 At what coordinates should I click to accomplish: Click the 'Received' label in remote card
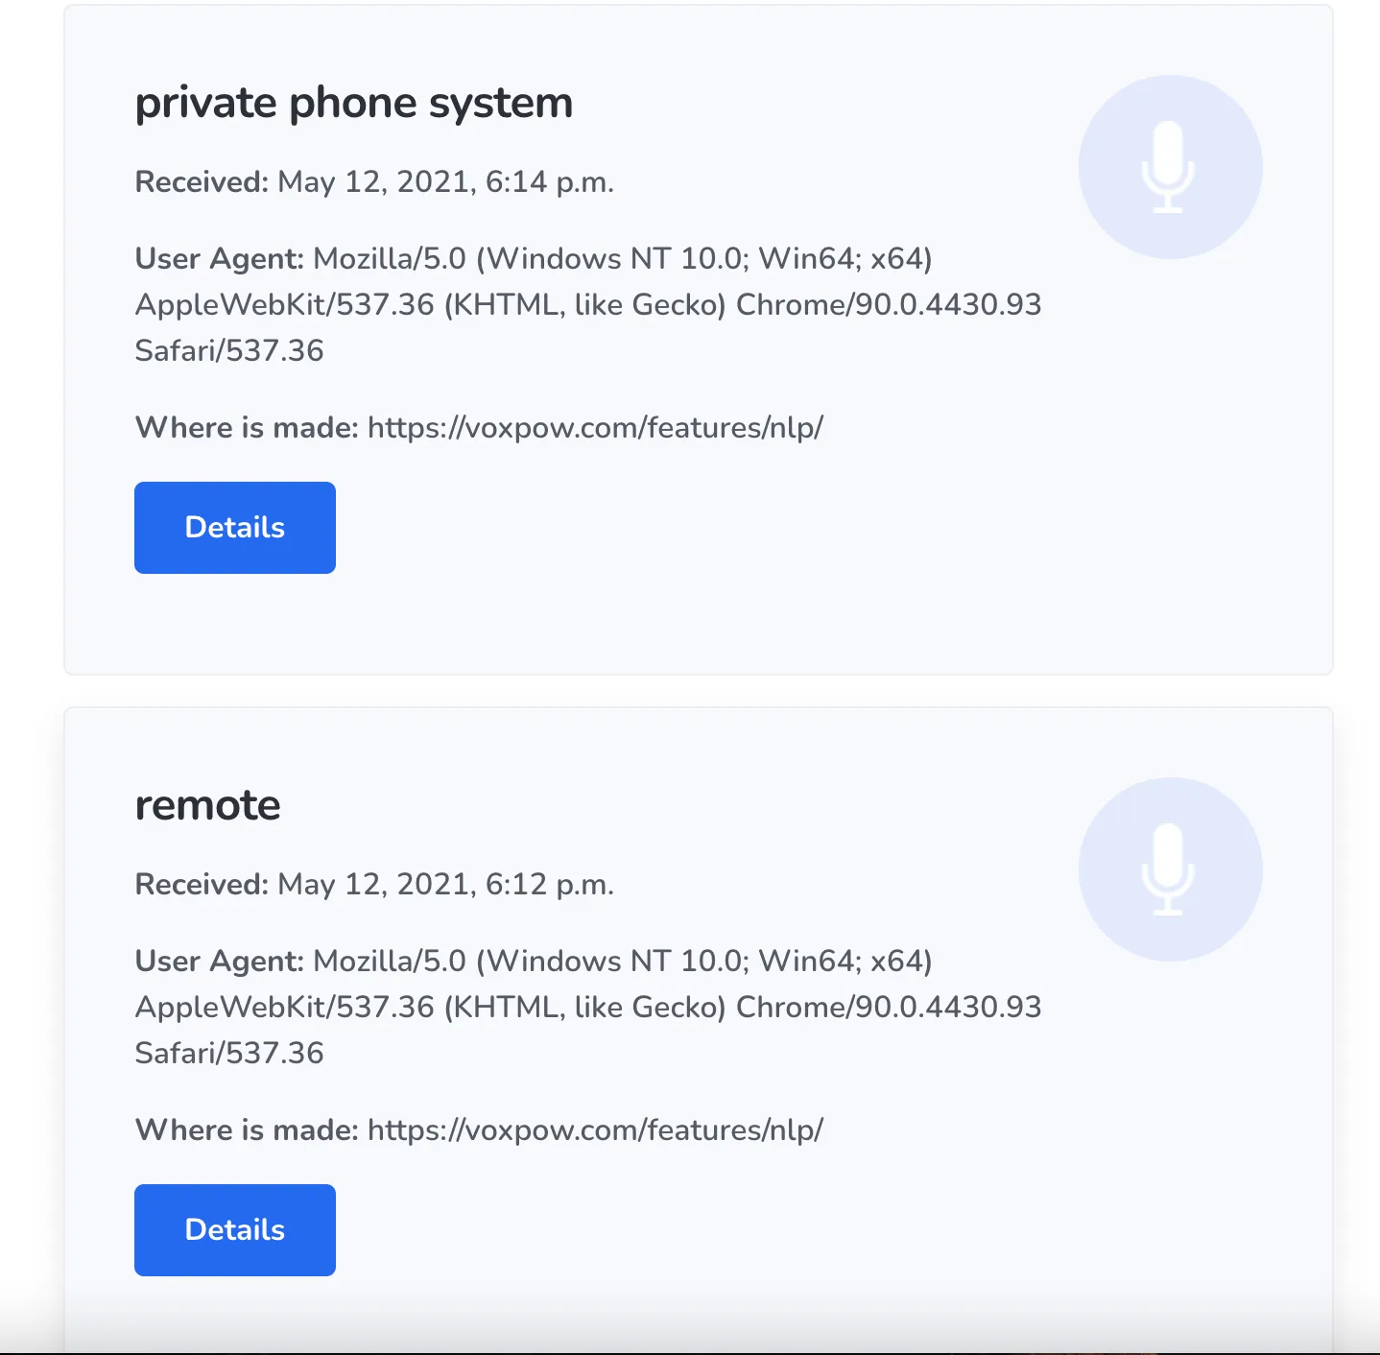click(202, 885)
